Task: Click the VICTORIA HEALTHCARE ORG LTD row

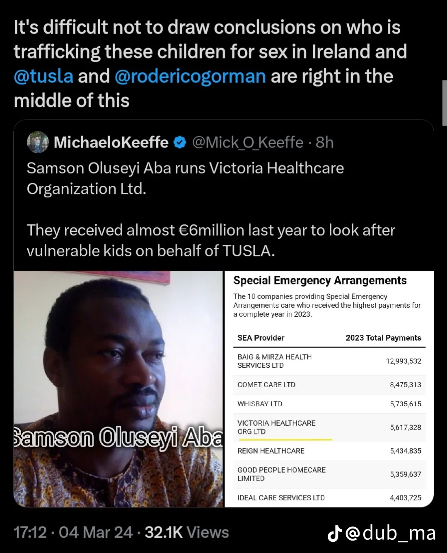Action: (329, 427)
